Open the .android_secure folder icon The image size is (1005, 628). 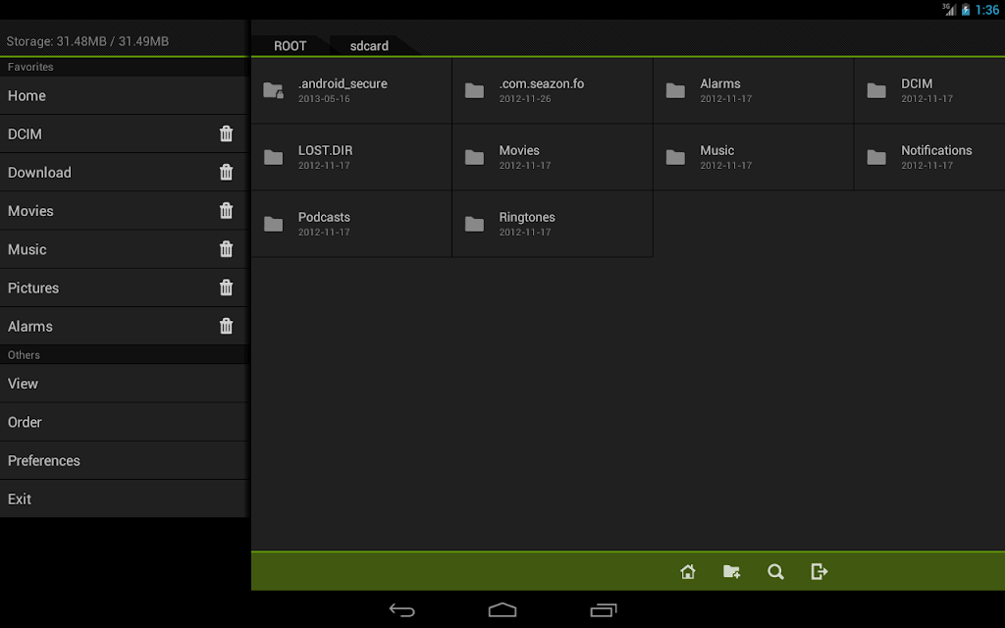coord(274,90)
